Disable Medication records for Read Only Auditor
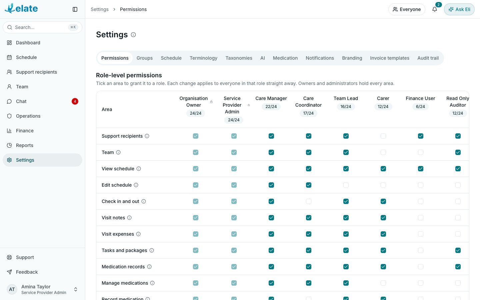The image size is (480, 300). 458,267
